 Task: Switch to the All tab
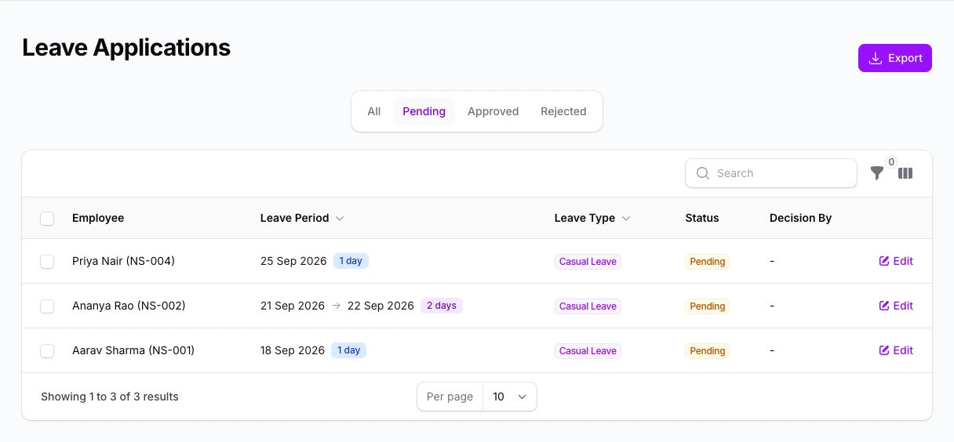click(374, 111)
